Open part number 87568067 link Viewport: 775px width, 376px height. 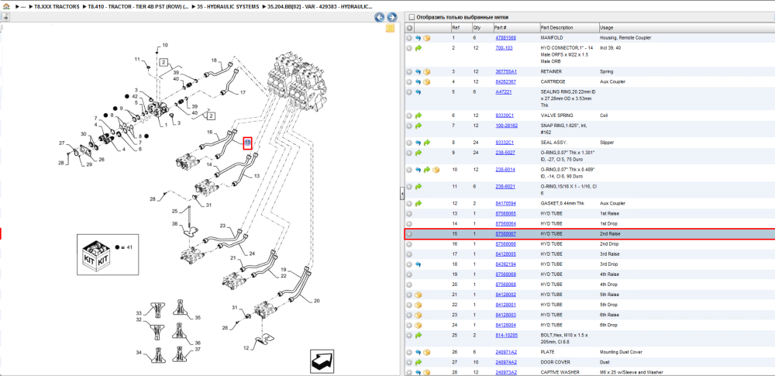[x=505, y=234]
